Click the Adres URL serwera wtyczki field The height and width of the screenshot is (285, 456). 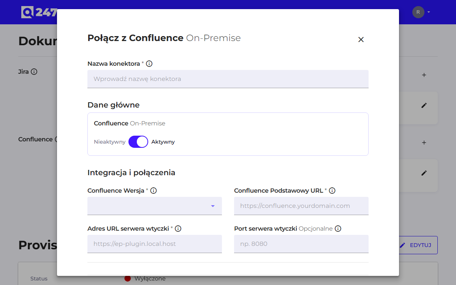[155, 244]
